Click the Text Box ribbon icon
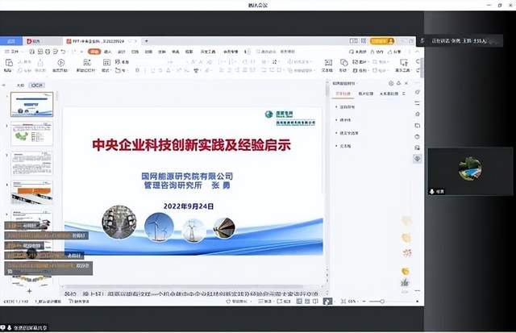The image size is (516, 333). coord(328,63)
